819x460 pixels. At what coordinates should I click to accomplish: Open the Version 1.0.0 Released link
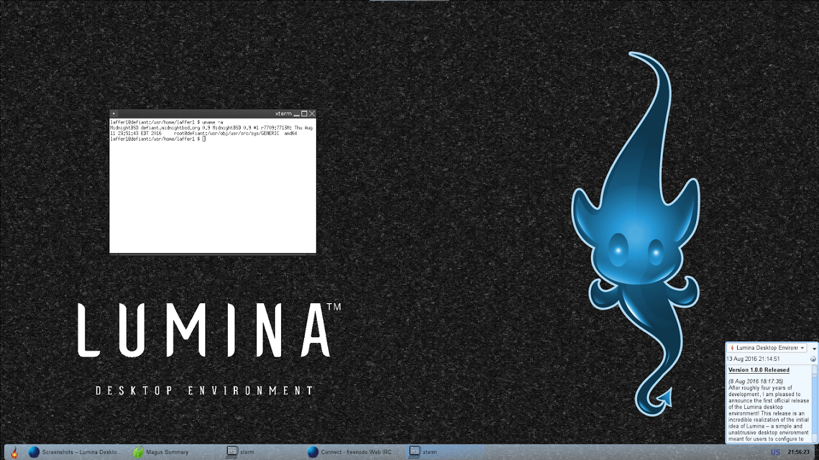758,370
